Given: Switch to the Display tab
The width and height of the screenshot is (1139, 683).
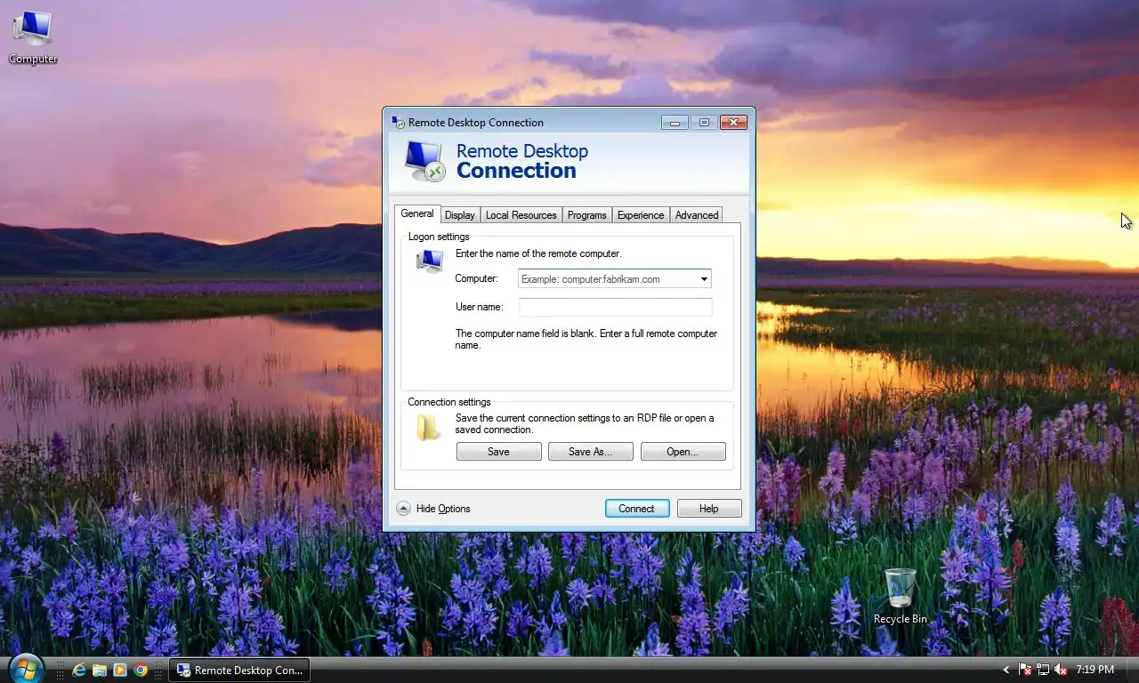Looking at the screenshot, I should 460,215.
